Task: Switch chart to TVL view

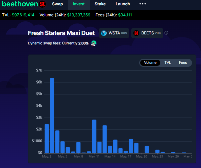Action: click(x=168, y=63)
